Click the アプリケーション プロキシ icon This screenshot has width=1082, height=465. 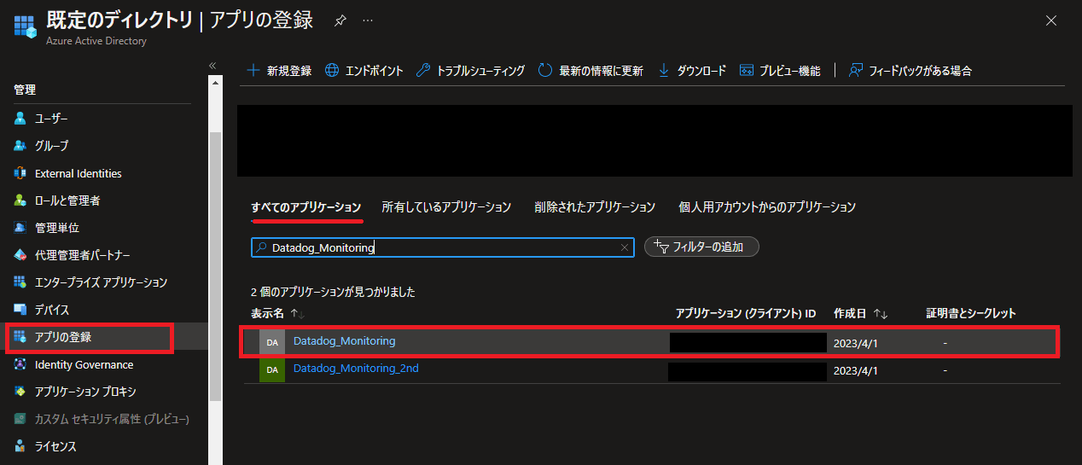click(20, 392)
